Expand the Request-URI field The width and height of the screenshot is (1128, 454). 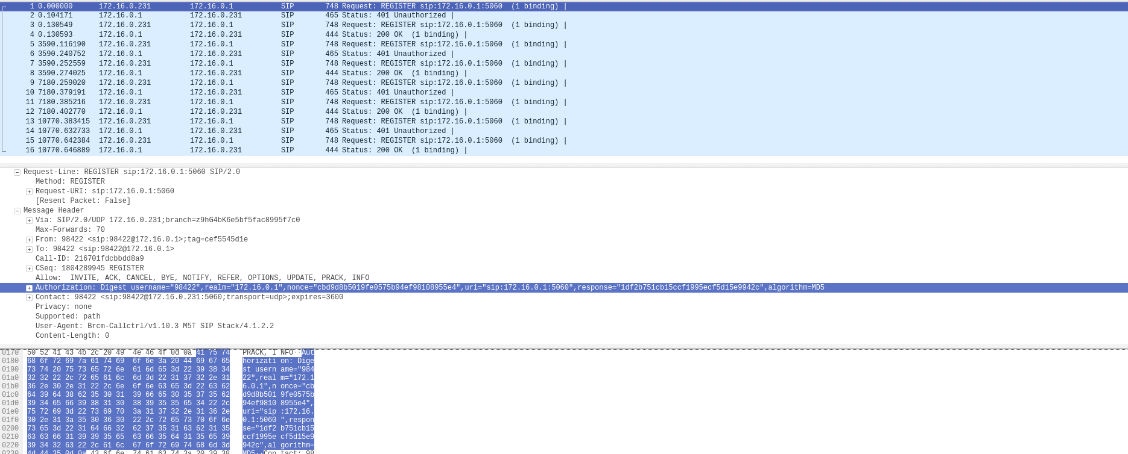tap(29, 191)
